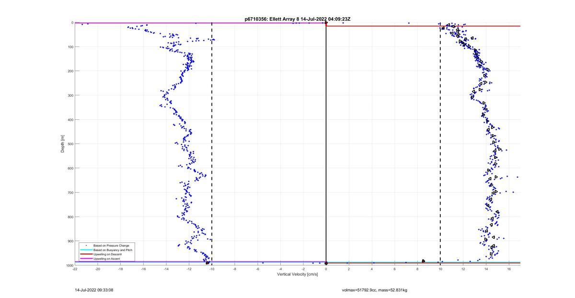Screen dimensions: 575x298
Task: Click the dark red line sample in legend
Action: tap(86, 254)
